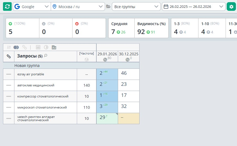
Task: Click the Aa font size icon
Action: (x=54, y=47)
